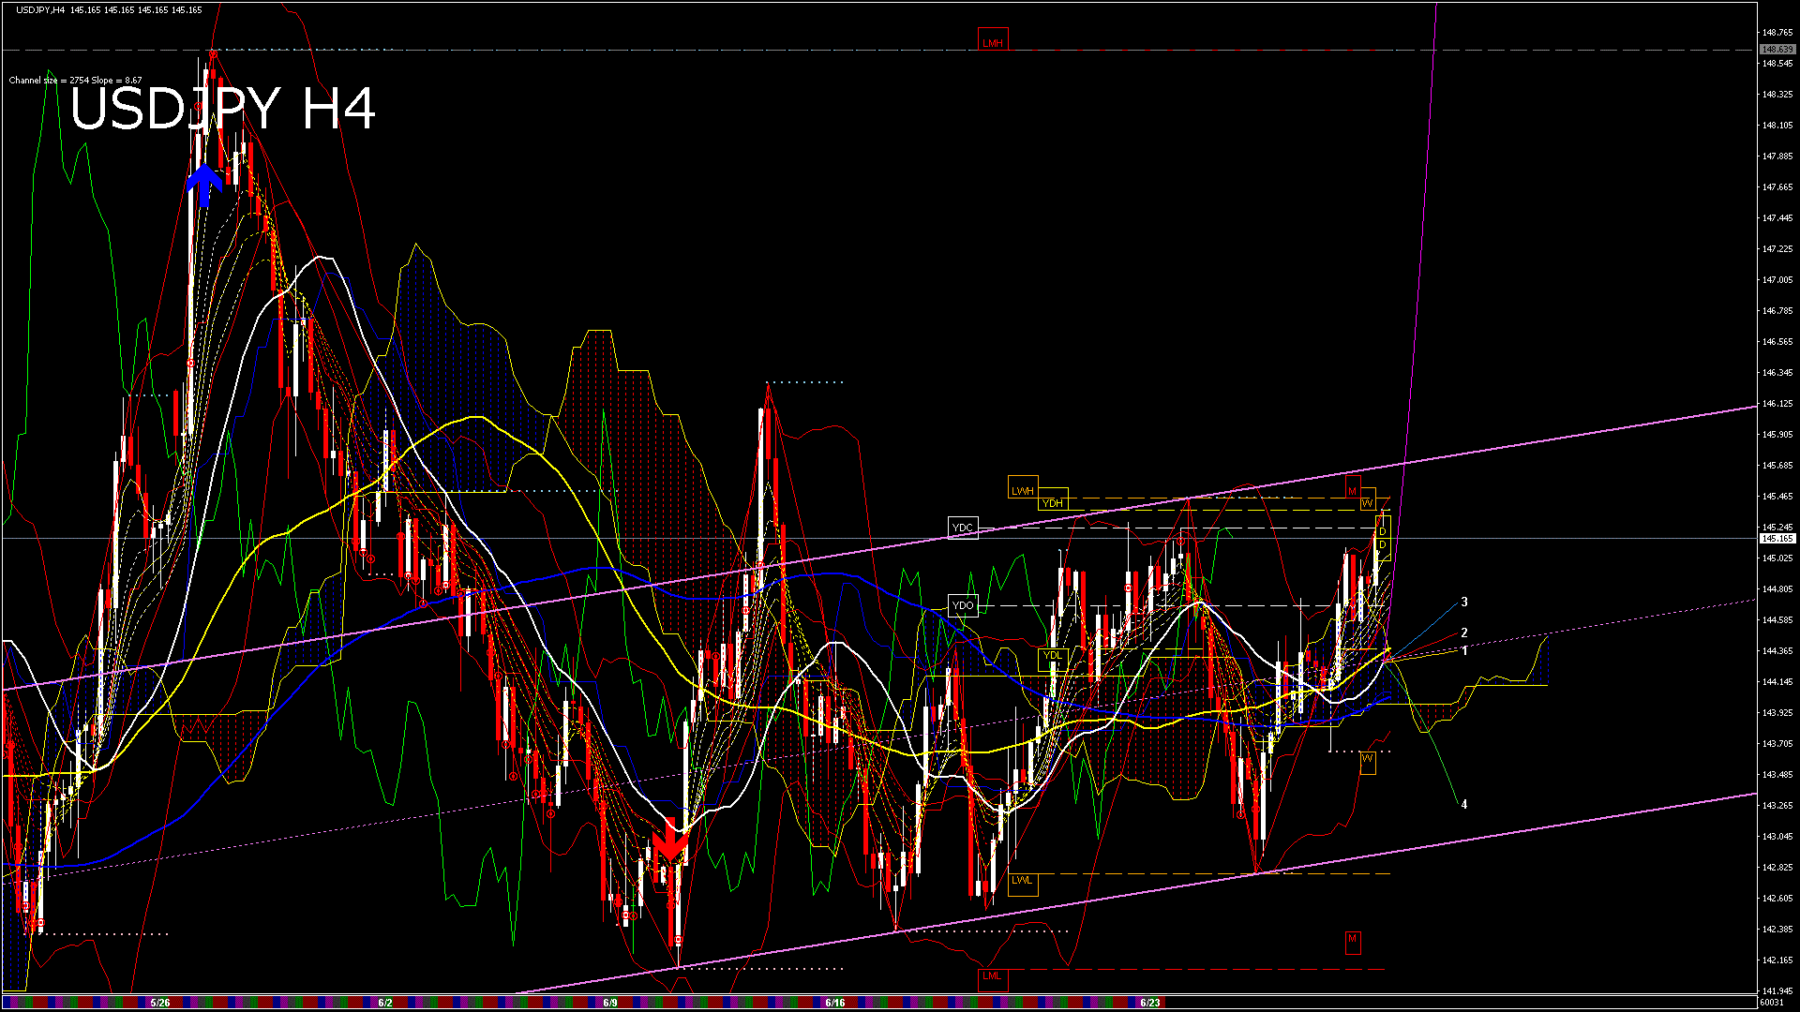Click the red LML label box
This screenshot has height=1012, width=1800.
[x=992, y=975]
